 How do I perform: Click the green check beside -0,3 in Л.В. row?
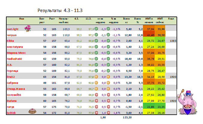108,65
